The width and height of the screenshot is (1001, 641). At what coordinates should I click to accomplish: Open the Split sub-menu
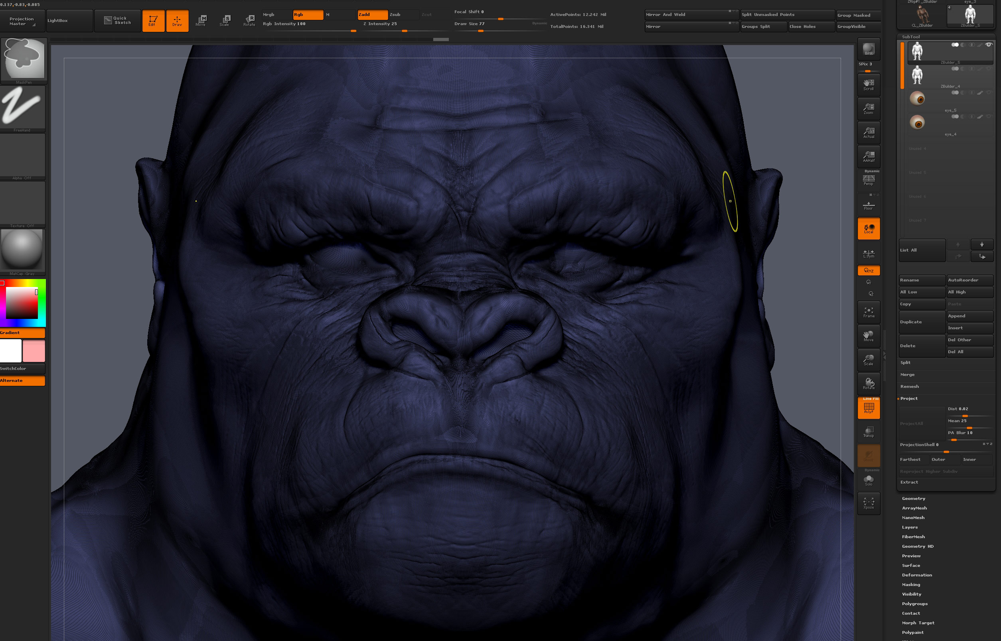[905, 362]
